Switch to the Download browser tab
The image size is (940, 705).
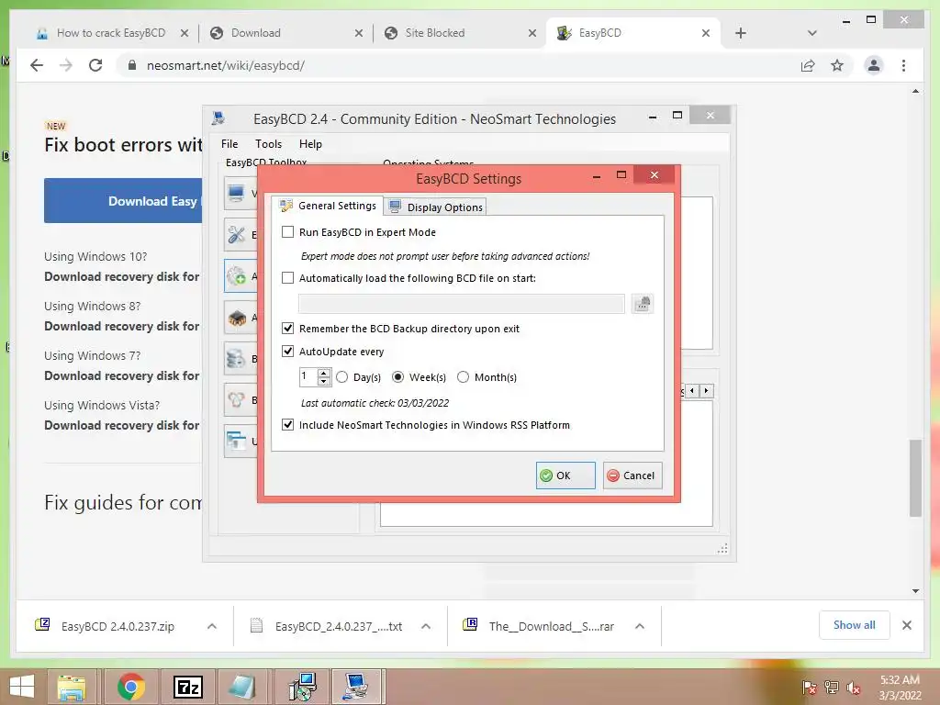coord(285,33)
